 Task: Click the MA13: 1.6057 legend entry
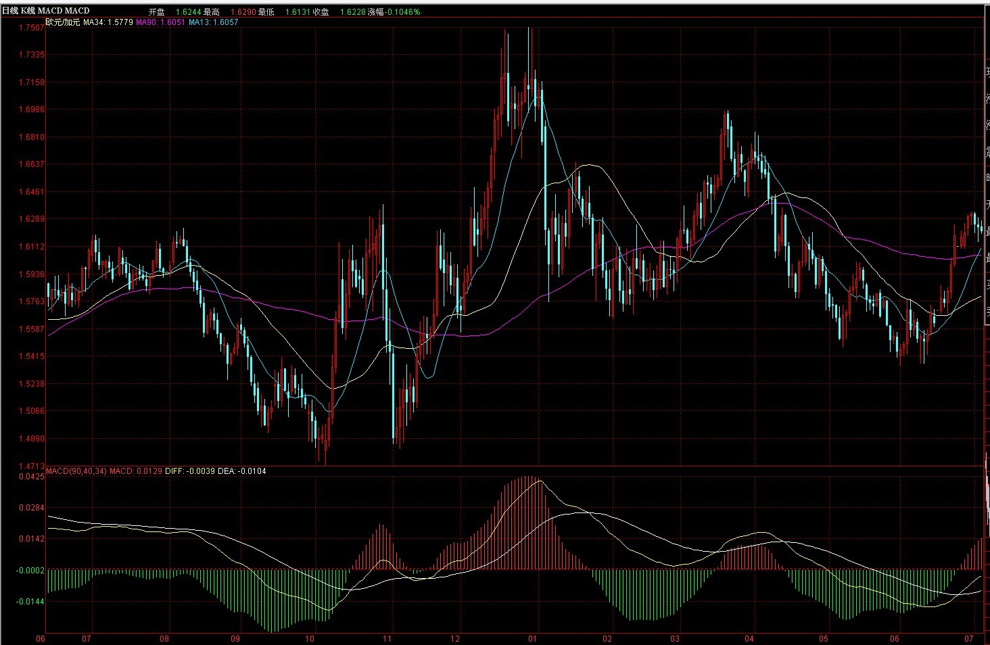point(213,22)
